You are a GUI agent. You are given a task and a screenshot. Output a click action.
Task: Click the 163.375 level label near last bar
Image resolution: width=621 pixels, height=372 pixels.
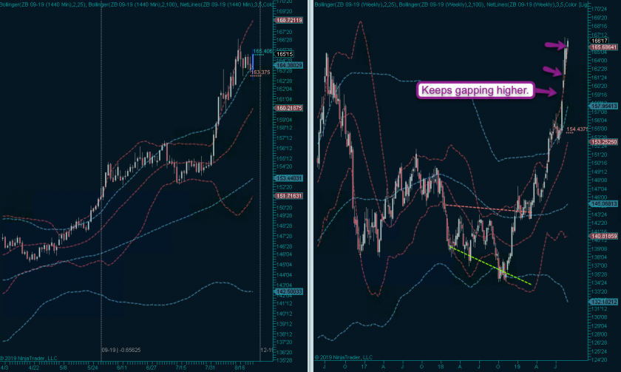point(260,72)
